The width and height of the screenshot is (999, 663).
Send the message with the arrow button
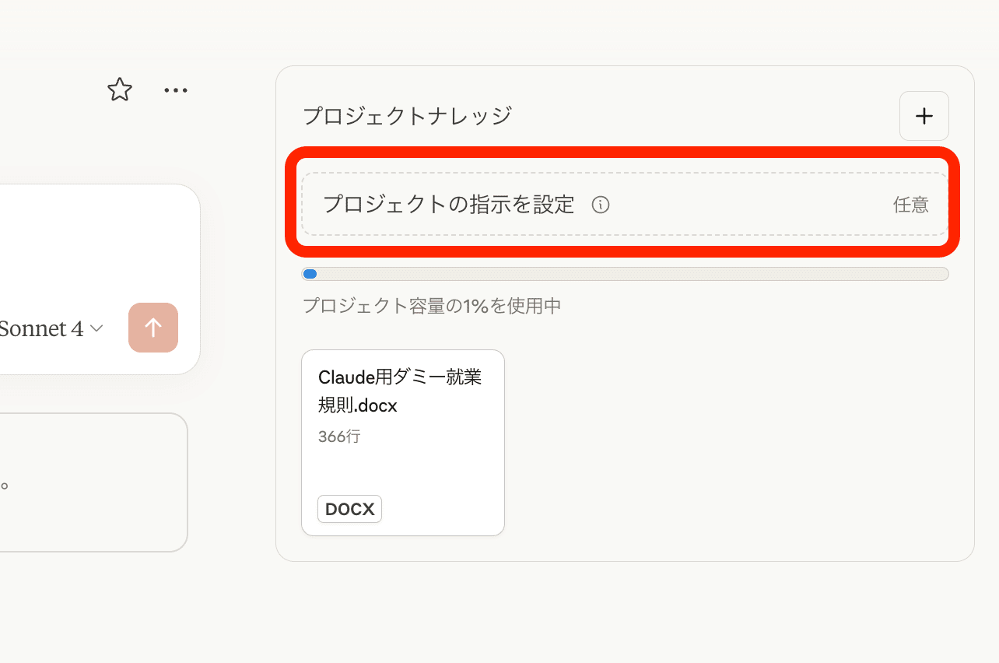point(153,328)
